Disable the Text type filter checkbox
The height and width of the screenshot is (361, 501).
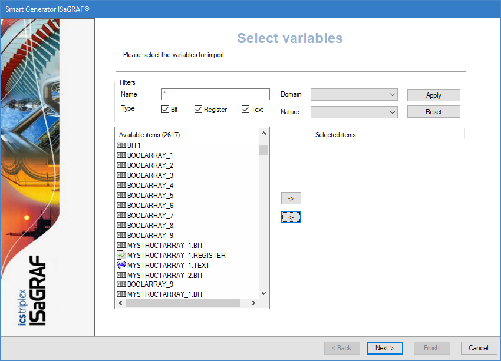(245, 110)
